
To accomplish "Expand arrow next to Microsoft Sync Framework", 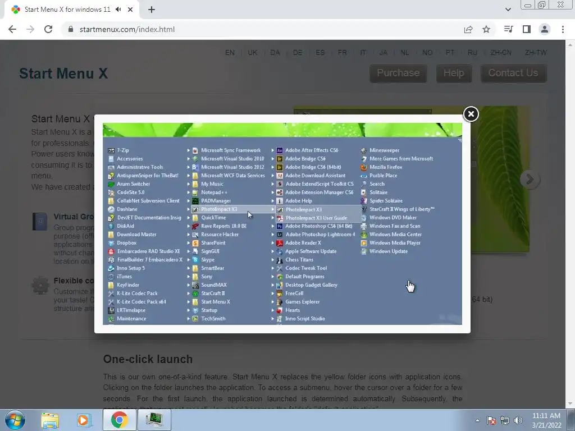I will coord(189,150).
